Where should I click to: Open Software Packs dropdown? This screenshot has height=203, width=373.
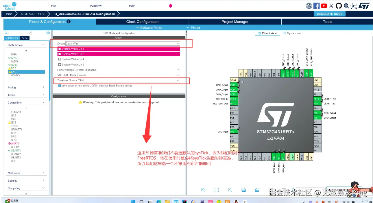coord(149,27)
